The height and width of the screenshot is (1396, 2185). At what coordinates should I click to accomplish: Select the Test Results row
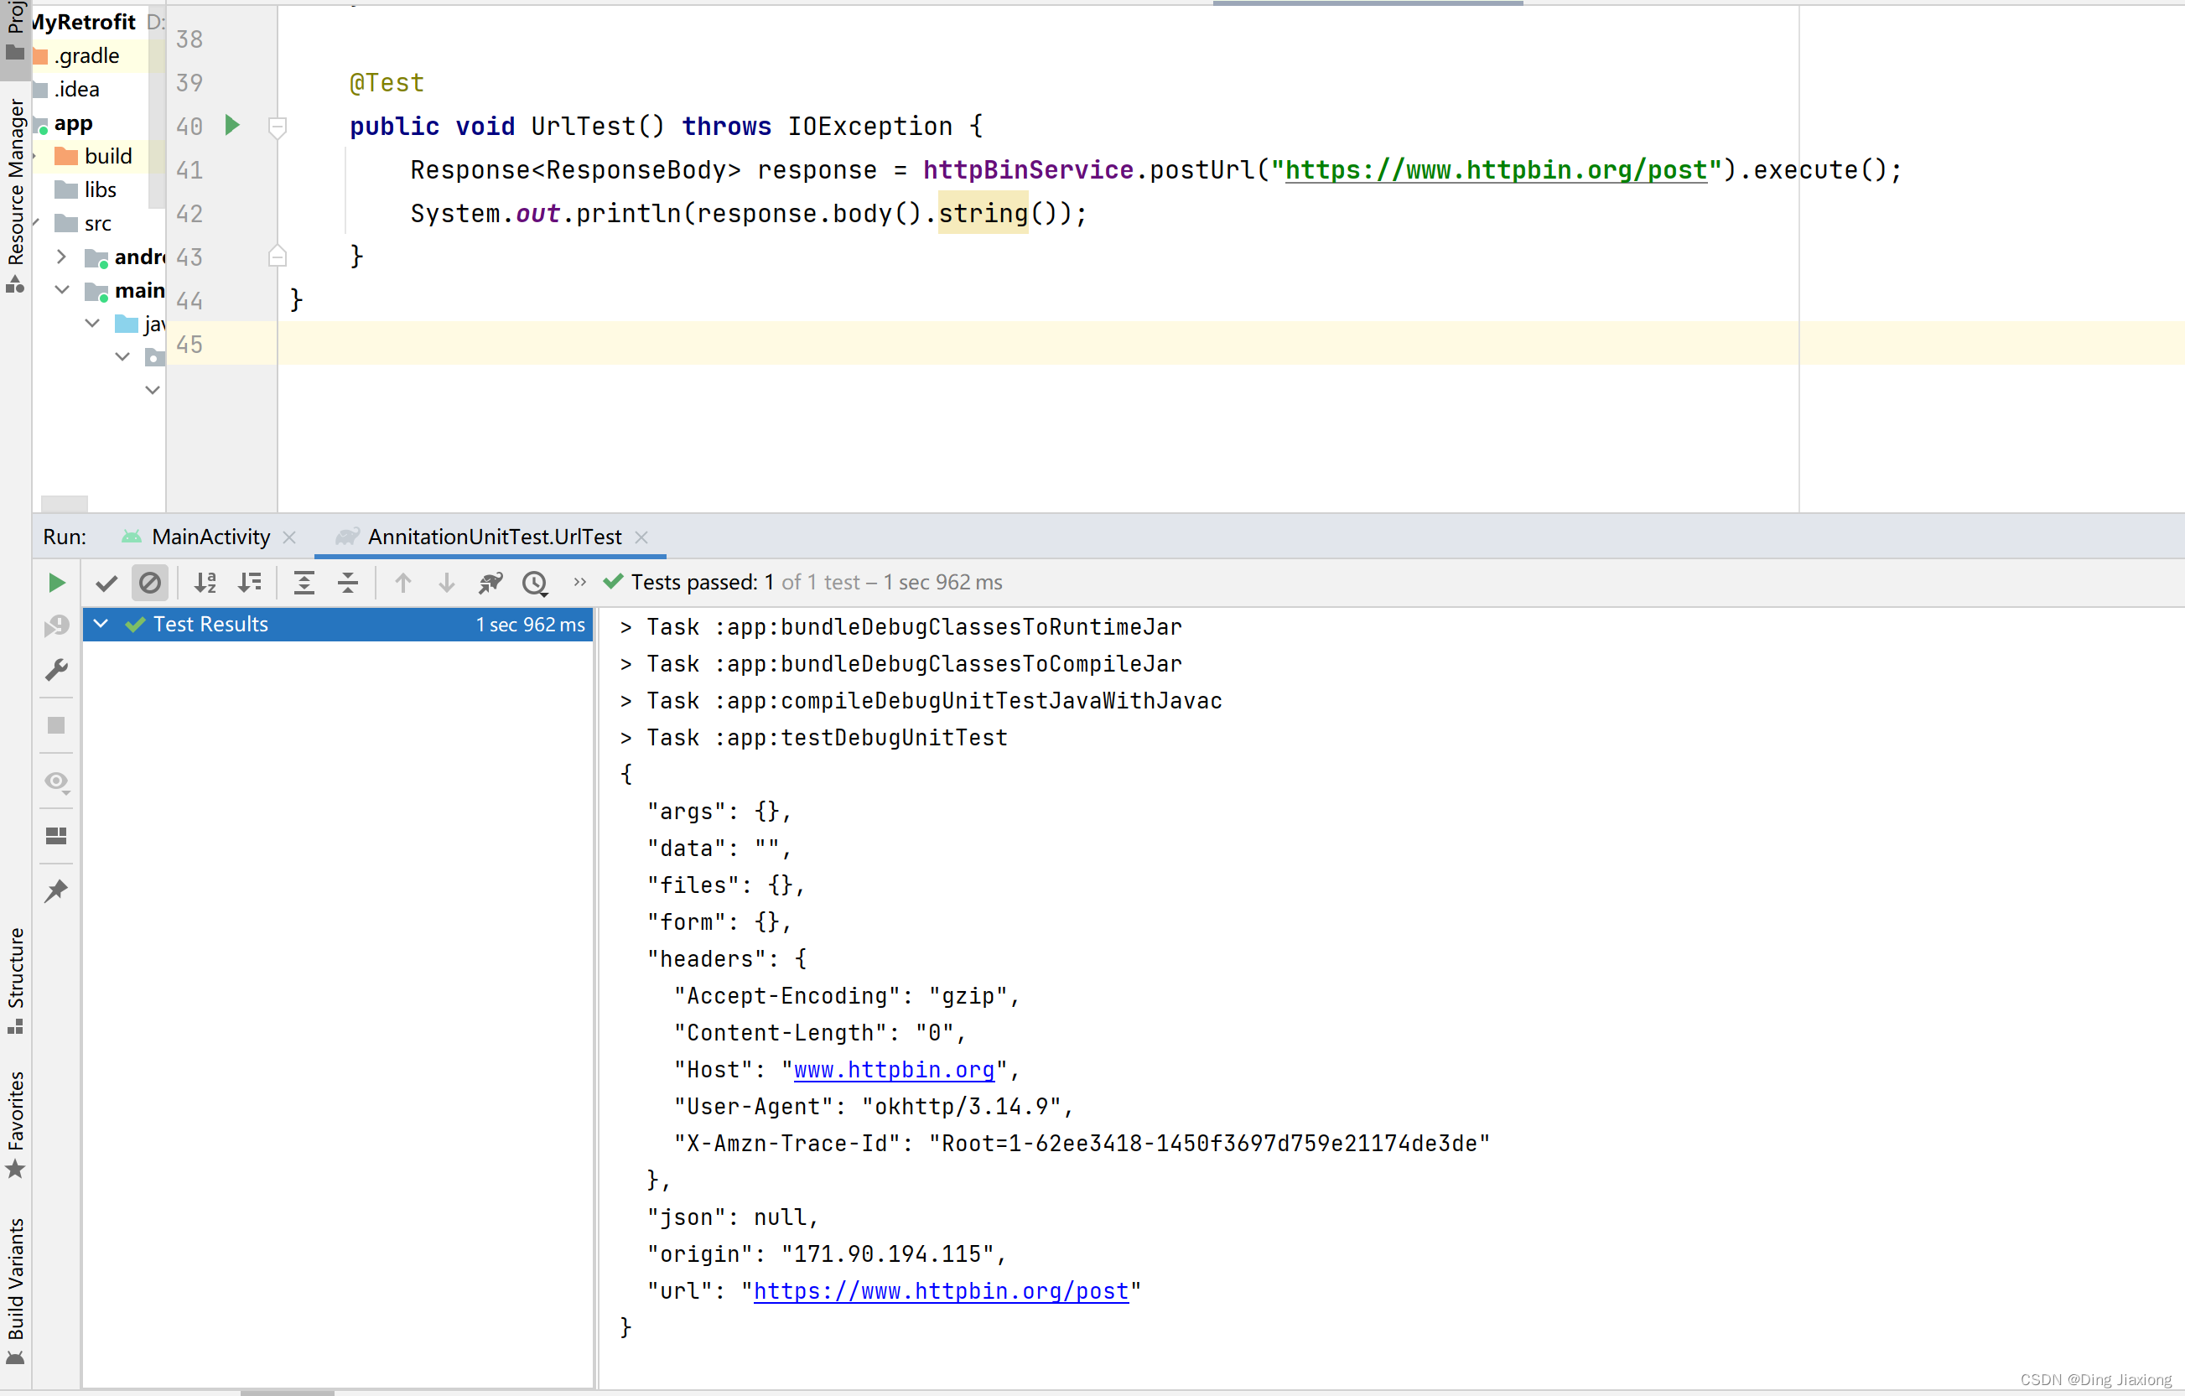click(x=338, y=625)
